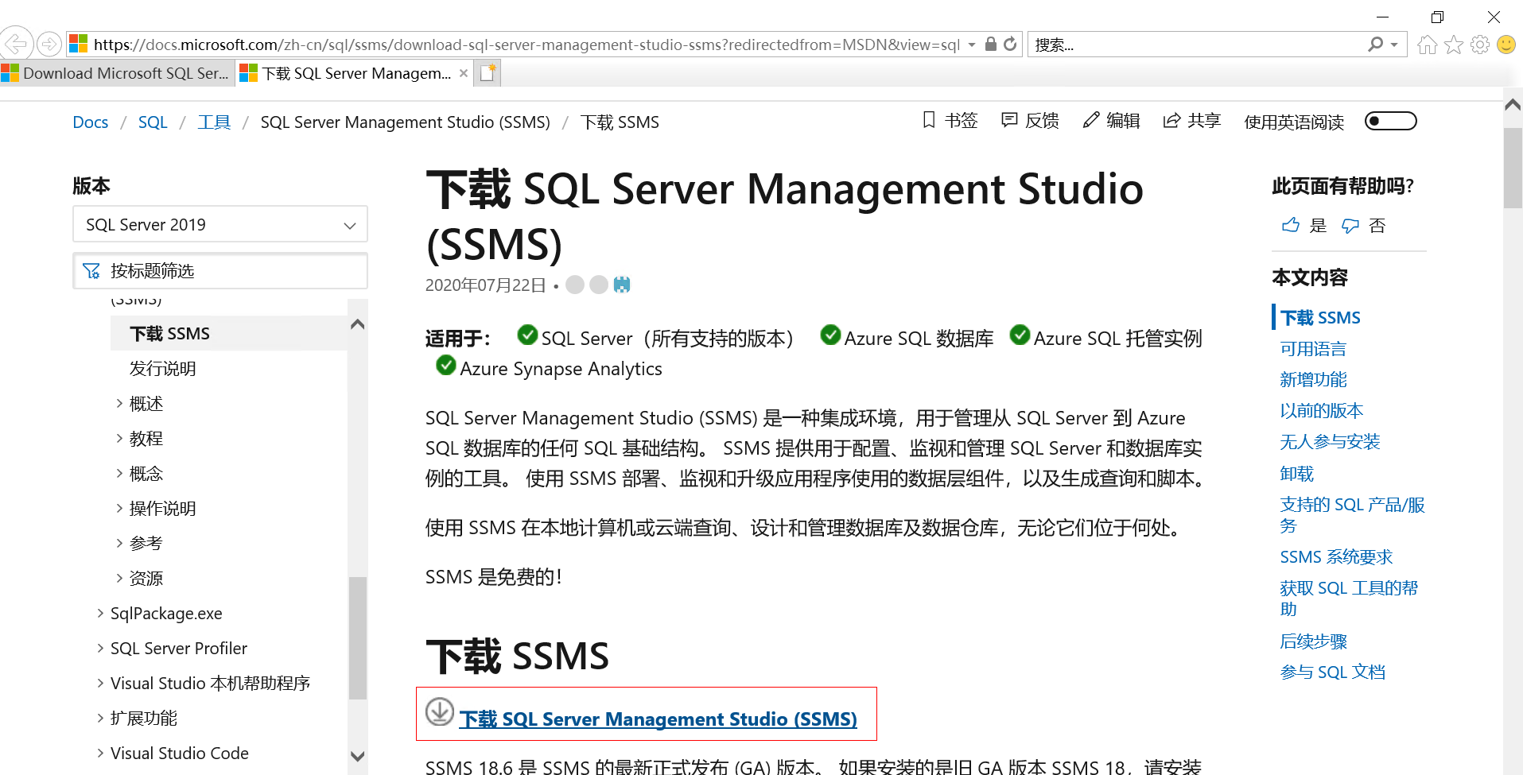This screenshot has height=775, width=1523.
Task: Click the 共享 share icon
Action: [1171, 120]
